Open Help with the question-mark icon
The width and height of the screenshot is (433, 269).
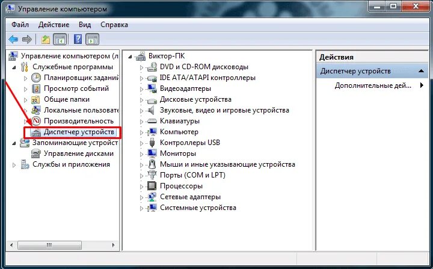click(x=78, y=39)
